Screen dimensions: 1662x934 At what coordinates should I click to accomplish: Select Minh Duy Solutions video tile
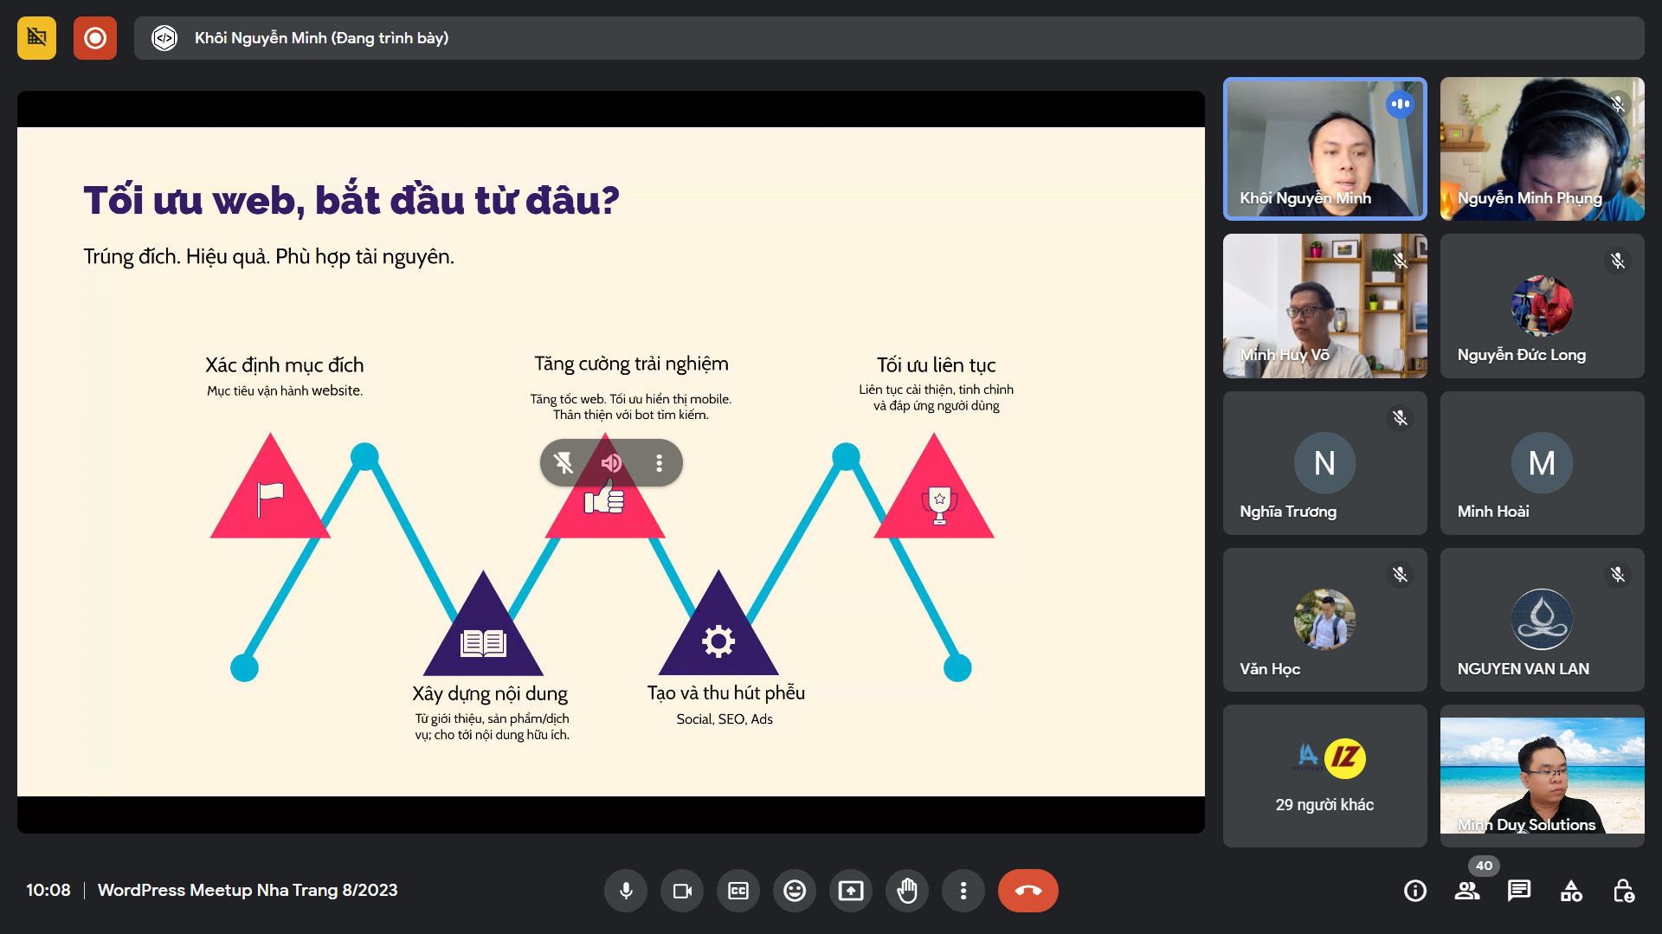click(1542, 776)
